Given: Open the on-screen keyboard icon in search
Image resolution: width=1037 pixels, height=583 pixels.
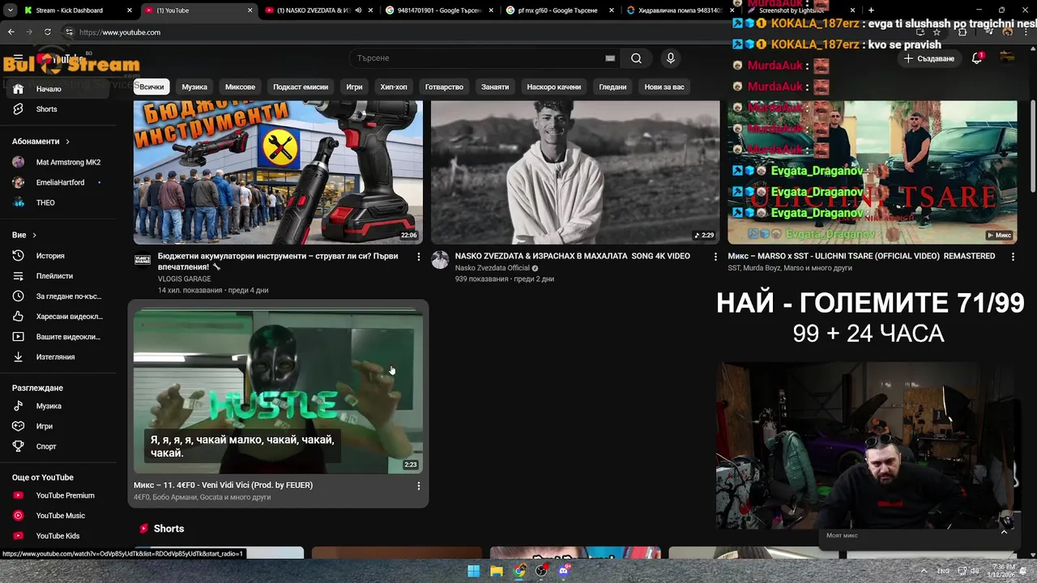Looking at the screenshot, I should click(610, 58).
